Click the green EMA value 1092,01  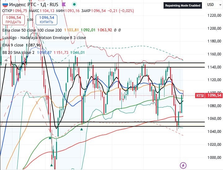click(x=88, y=30)
